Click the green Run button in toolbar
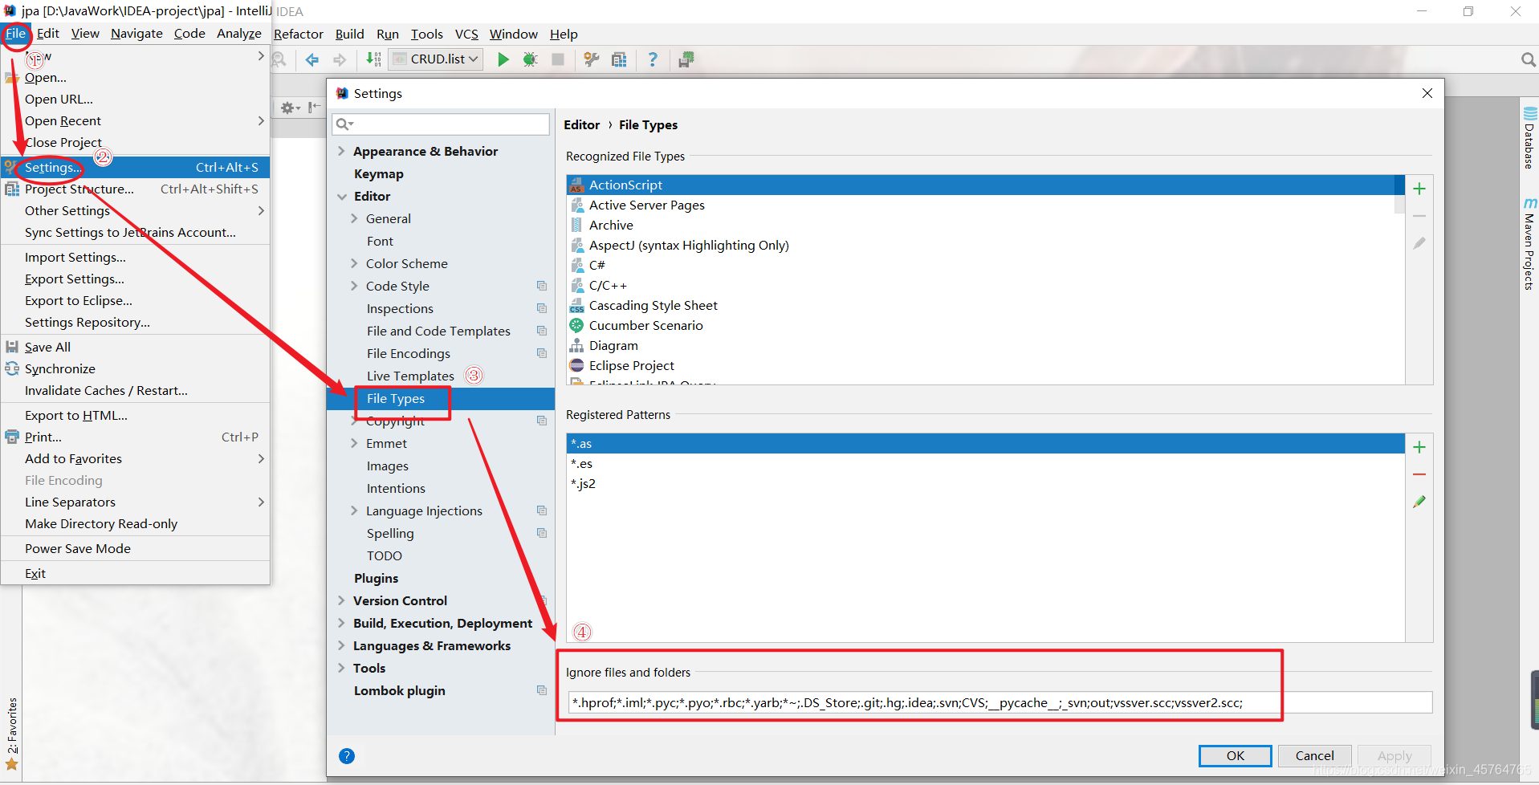 [x=503, y=59]
